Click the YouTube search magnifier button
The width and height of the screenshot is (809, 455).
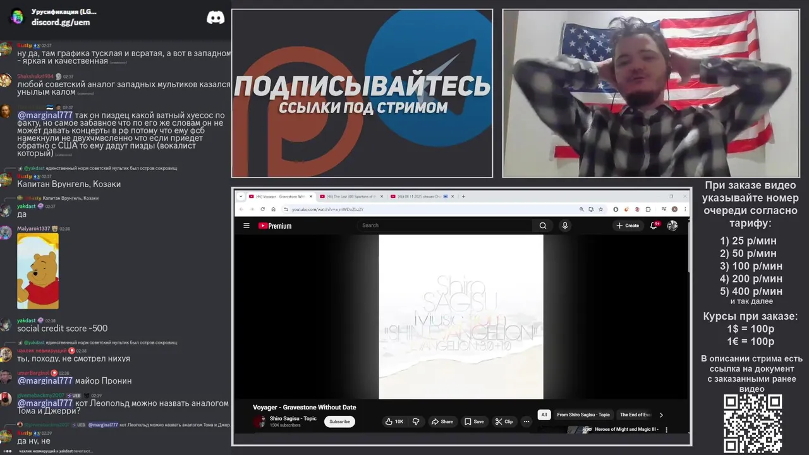543,226
